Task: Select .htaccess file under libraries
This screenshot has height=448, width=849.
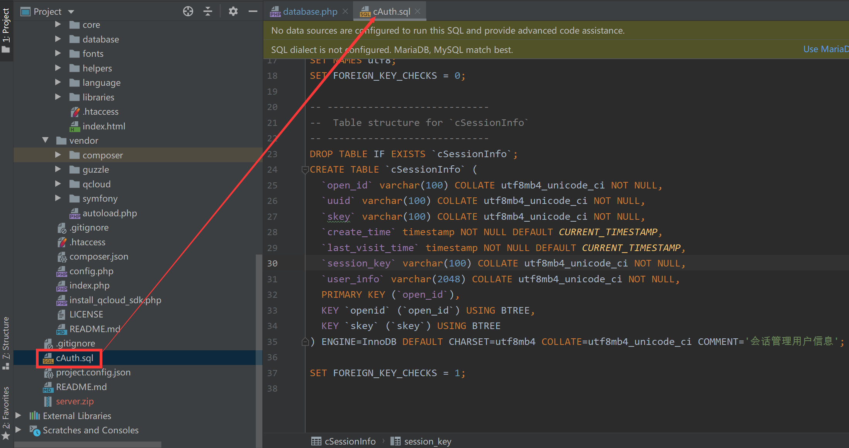Action: (95, 112)
